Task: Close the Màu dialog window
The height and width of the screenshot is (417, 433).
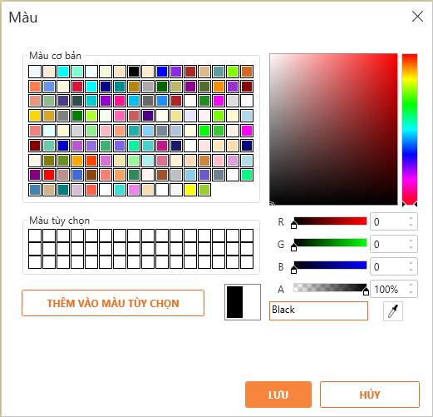Action: tap(417, 17)
